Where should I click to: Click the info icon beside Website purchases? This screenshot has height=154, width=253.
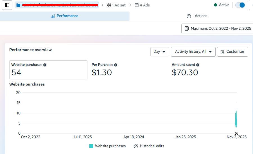tap(45, 65)
